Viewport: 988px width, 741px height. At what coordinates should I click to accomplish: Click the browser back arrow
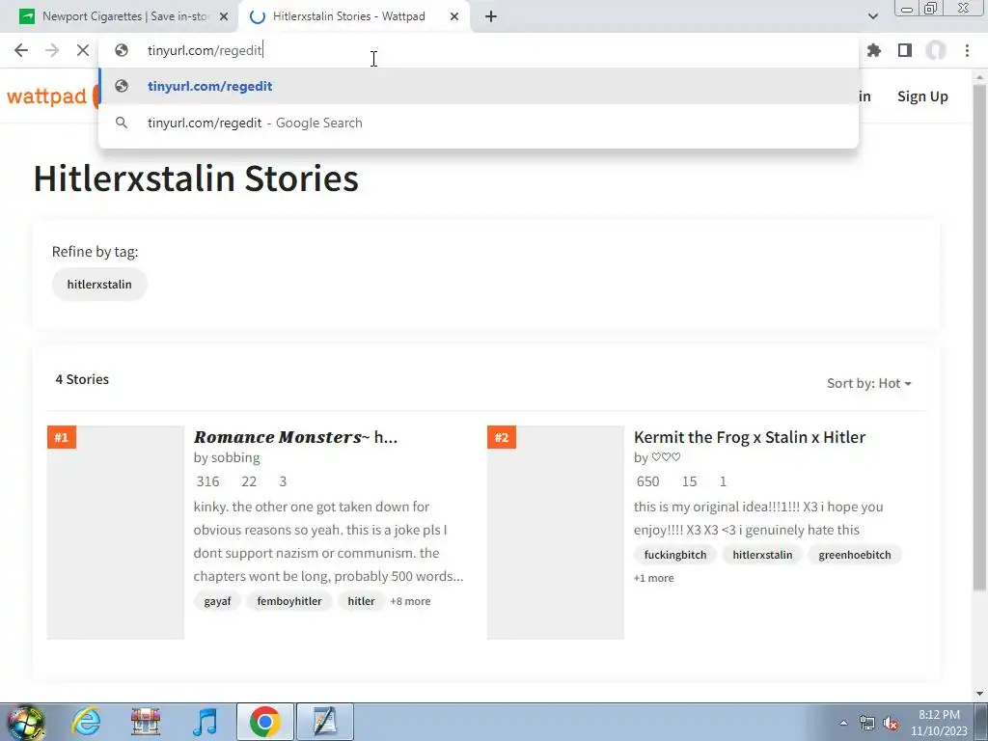pyautogui.click(x=21, y=50)
